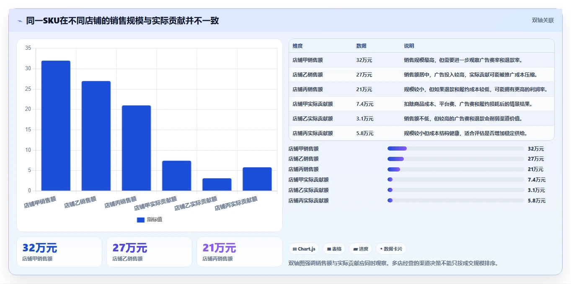Click the 店铺丙销售额 progress bar

click(x=456, y=169)
